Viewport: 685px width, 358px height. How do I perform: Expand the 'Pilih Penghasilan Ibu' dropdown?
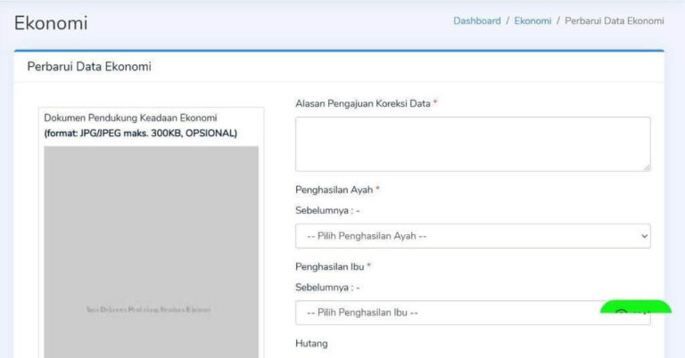point(446,313)
